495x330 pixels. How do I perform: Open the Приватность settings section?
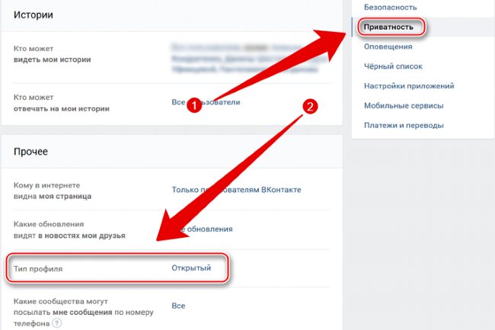(388, 27)
